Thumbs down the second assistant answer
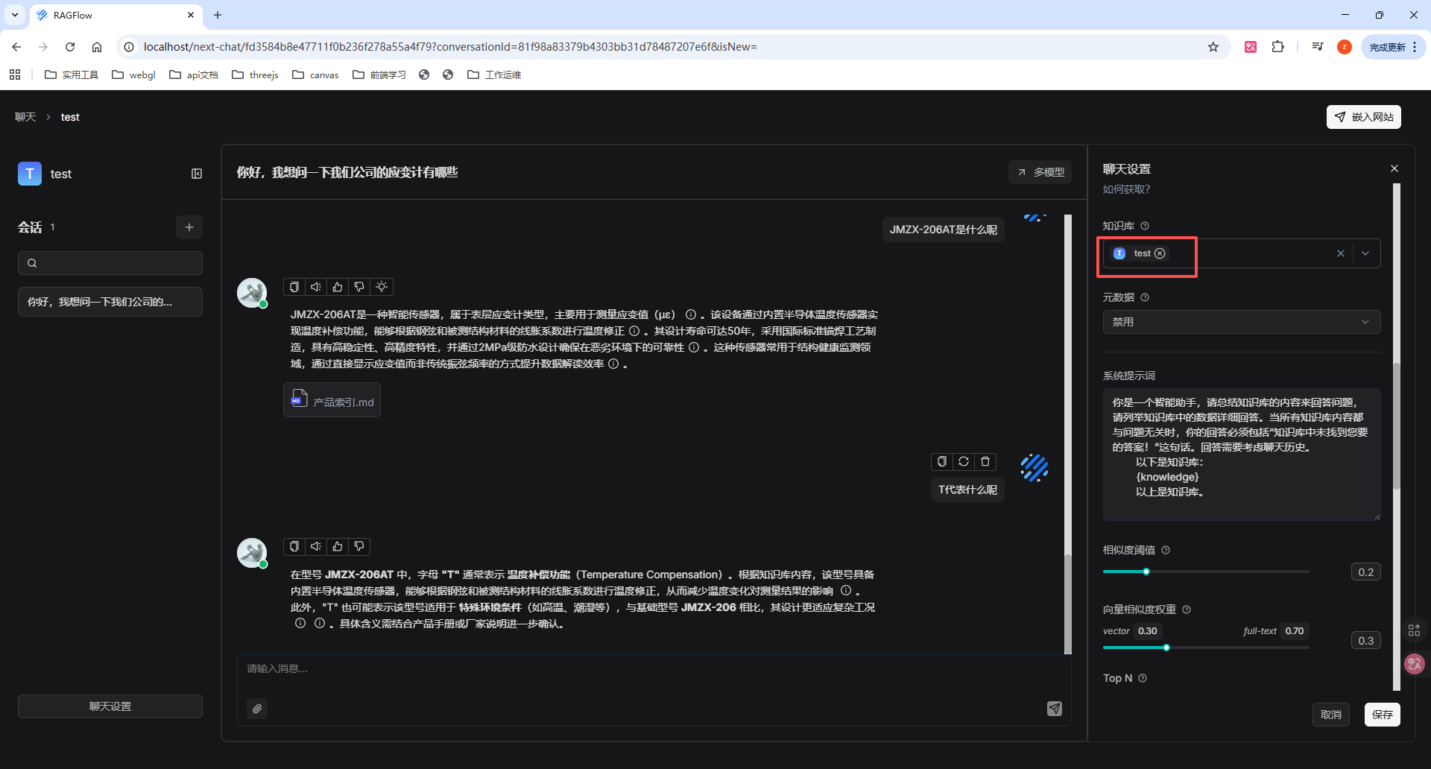This screenshot has width=1431, height=769. pos(359,547)
